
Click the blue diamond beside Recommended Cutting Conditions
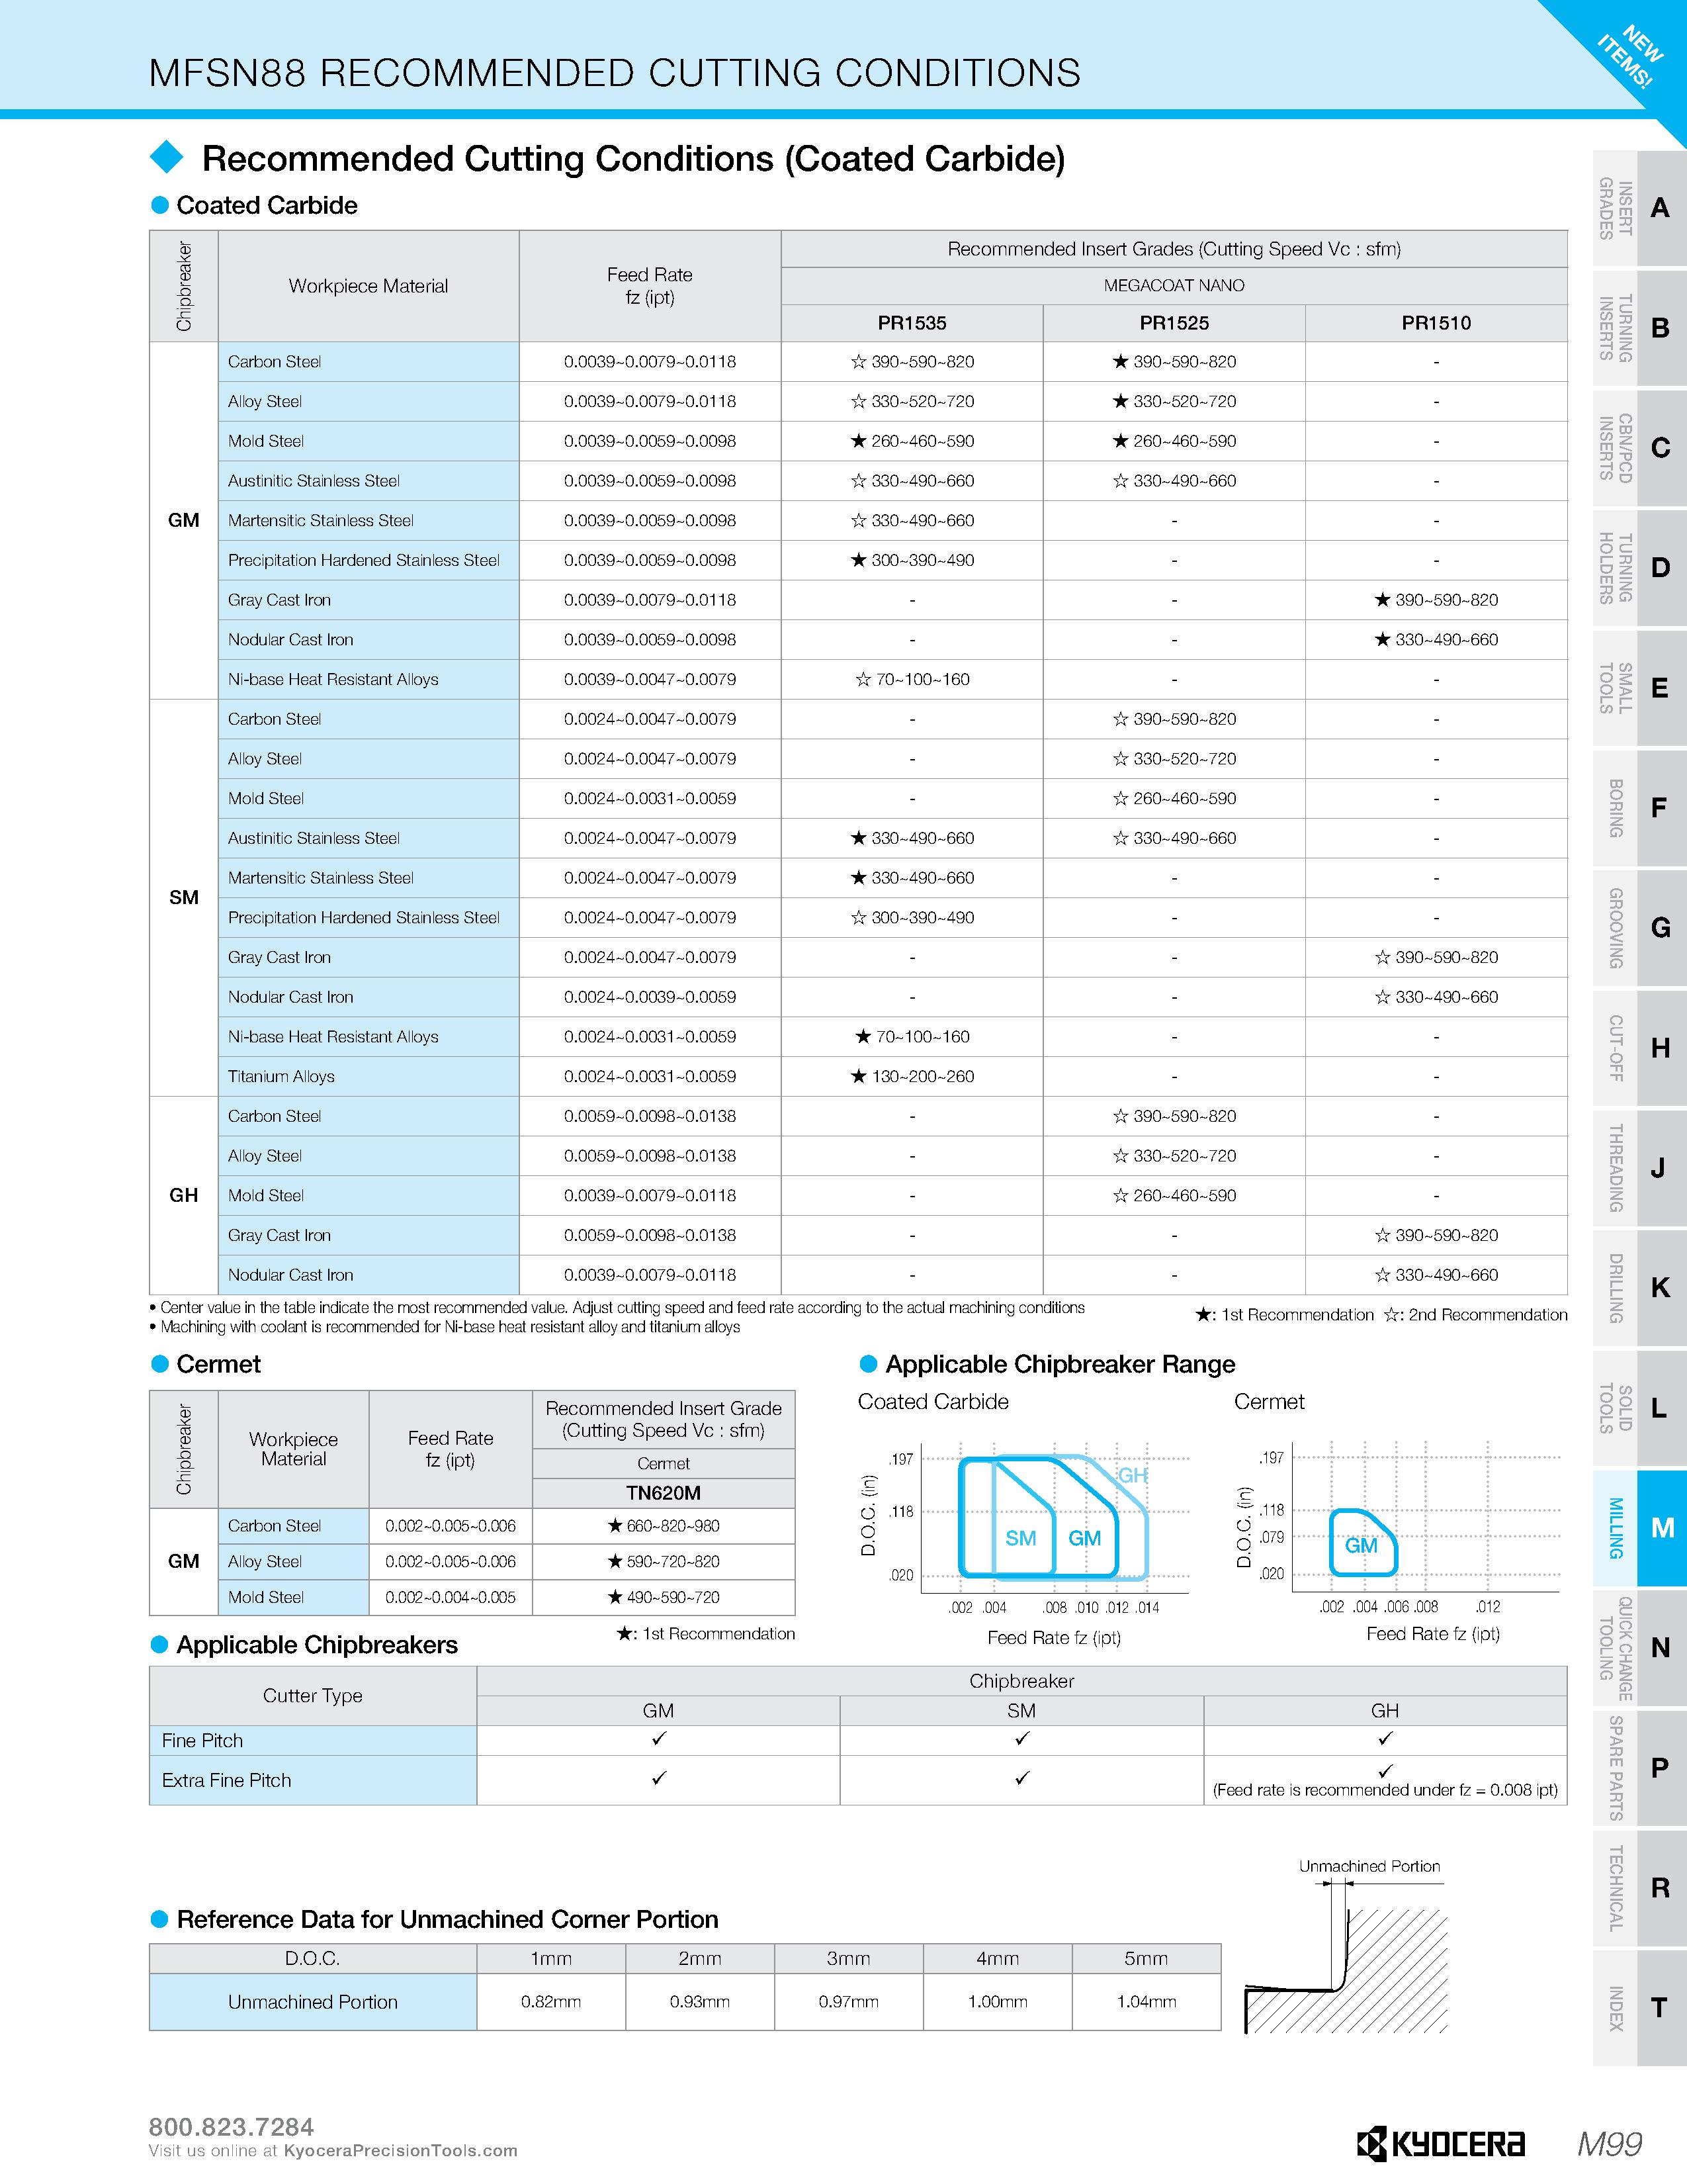(x=167, y=157)
